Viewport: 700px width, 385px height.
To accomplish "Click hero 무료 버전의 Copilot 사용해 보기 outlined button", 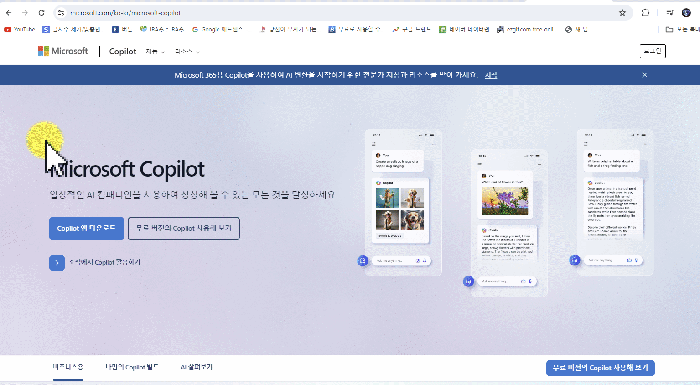I will click(x=184, y=229).
